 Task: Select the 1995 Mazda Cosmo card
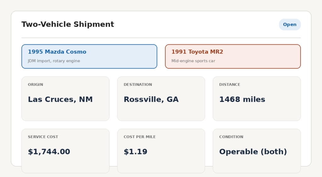point(89,57)
